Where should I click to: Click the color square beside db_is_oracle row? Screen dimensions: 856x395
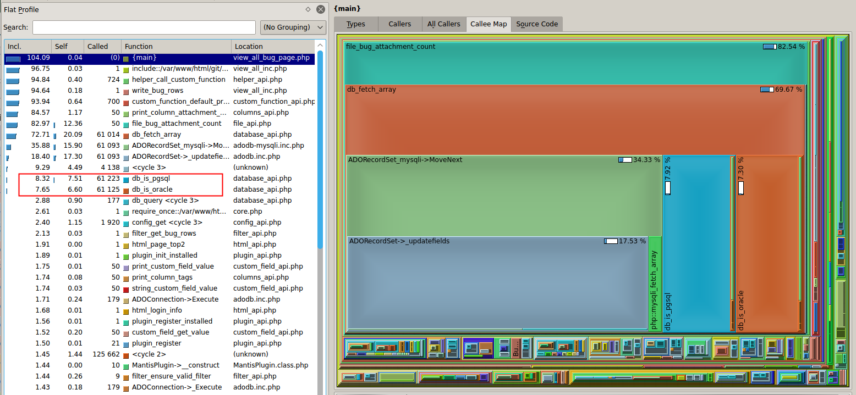coord(126,190)
